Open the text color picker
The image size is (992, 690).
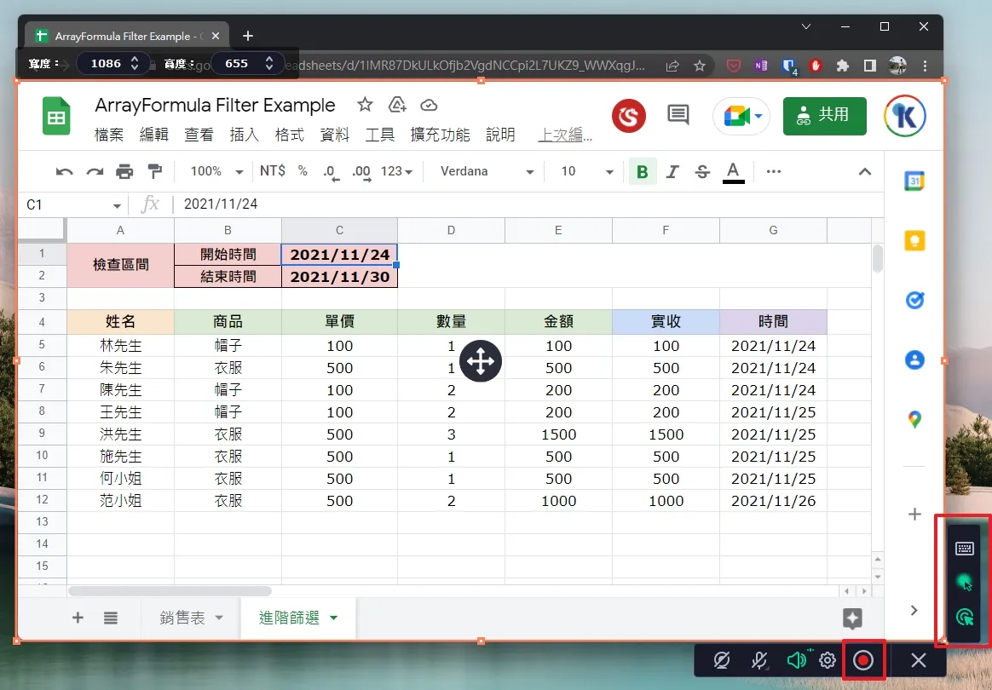[733, 172]
